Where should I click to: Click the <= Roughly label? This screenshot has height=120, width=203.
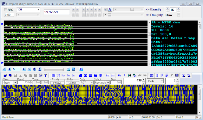tap(154, 15)
